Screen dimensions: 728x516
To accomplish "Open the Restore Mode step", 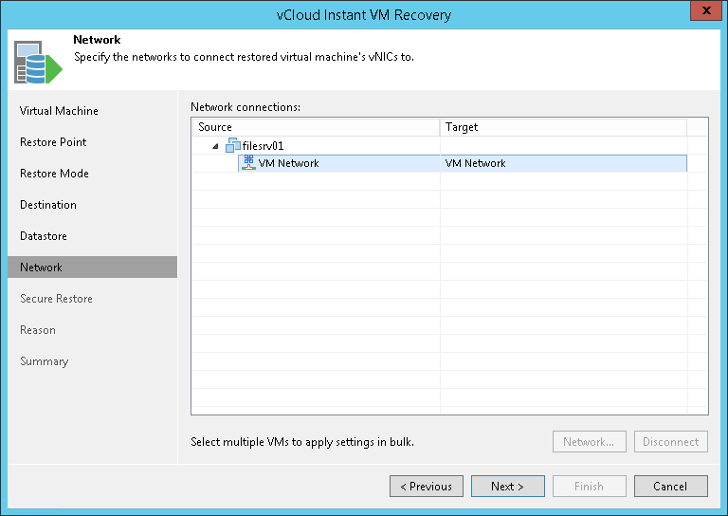I will click(54, 174).
